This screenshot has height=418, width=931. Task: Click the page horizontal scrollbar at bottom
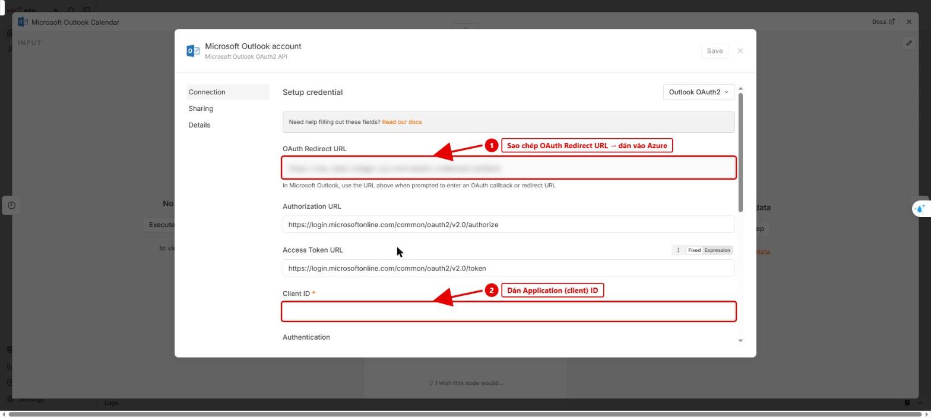click(x=465, y=414)
